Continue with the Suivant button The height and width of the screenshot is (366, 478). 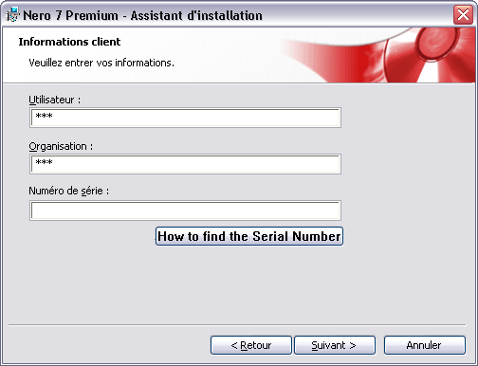click(x=335, y=345)
